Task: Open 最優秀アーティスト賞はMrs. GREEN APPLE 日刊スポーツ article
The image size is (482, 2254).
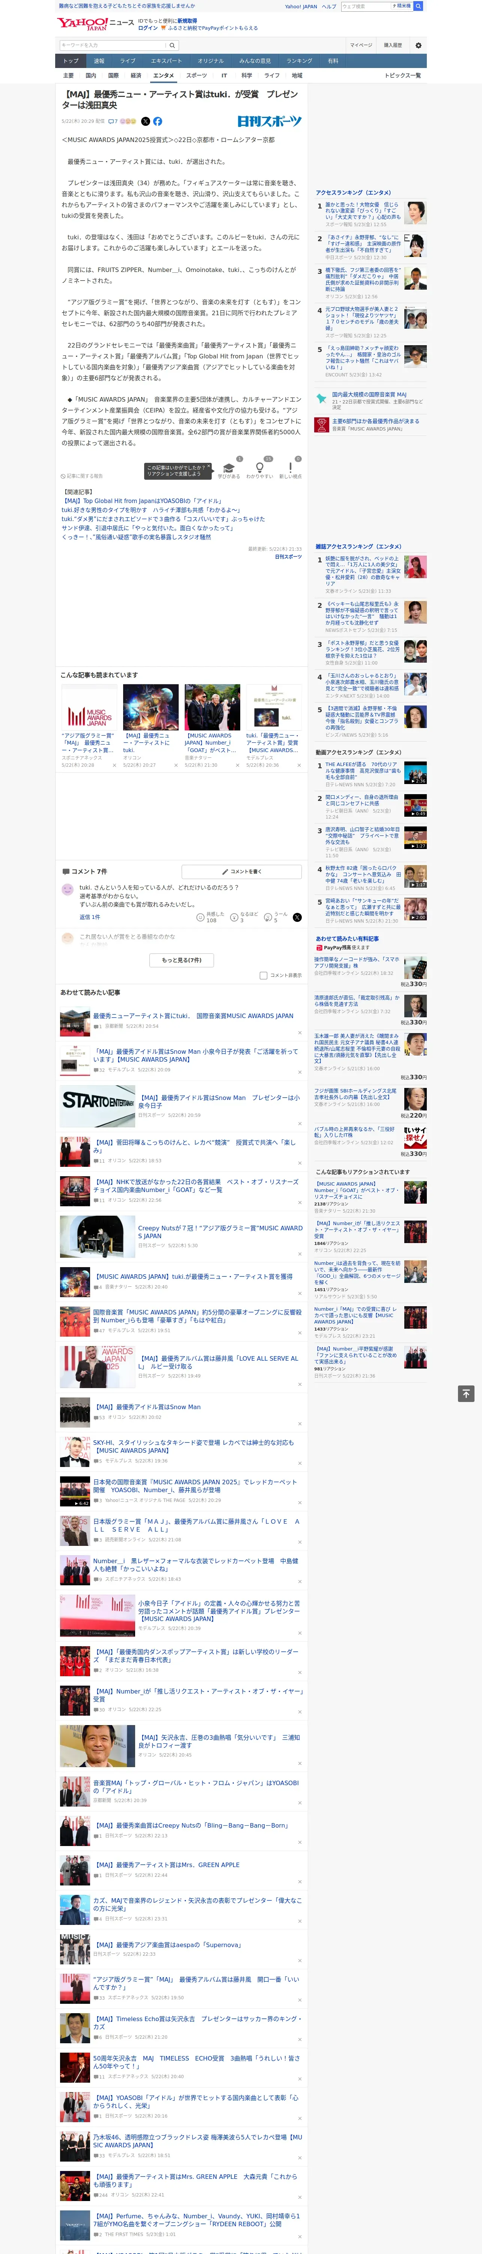Action: click(x=166, y=1865)
